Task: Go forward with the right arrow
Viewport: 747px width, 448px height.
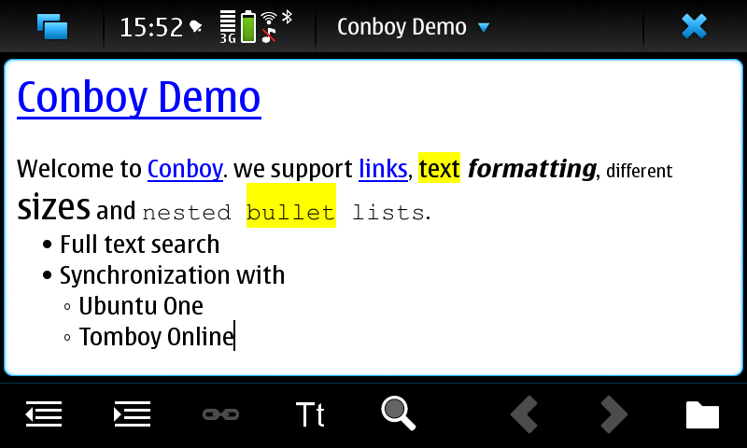Action: pos(613,414)
